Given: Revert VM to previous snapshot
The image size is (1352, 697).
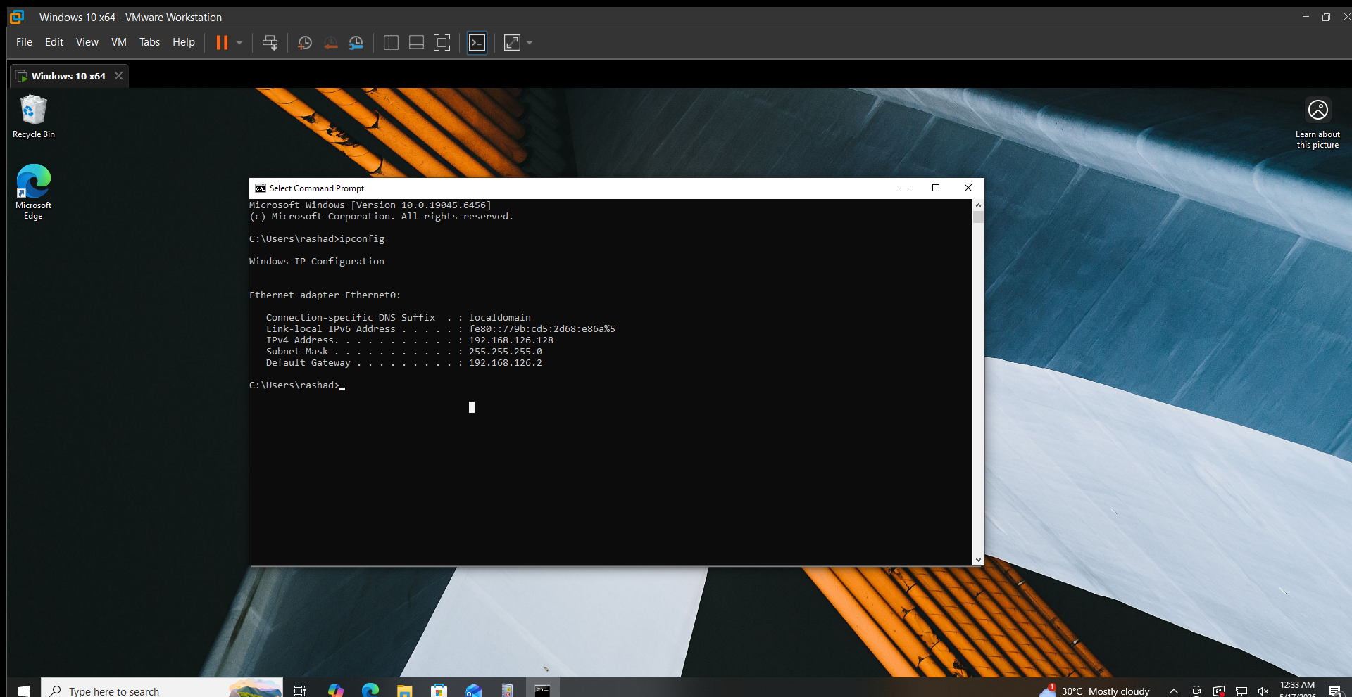Looking at the screenshot, I should 330,43.
